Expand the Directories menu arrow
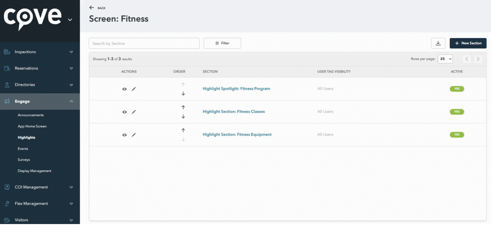 [71, 85]
